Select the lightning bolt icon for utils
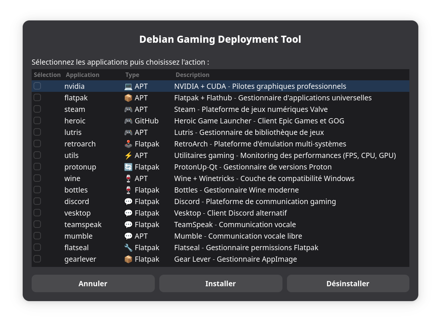441x326 pixels. point(128,155)
